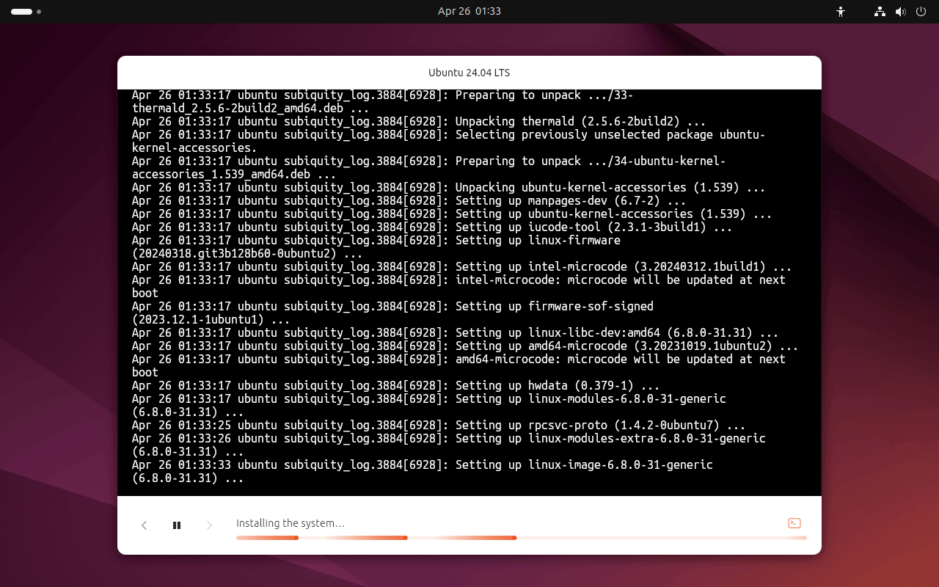The height and width of the screenshot is (587, 939).
Task: Click the Activities pill in the top-left corner
Action: 21,12
